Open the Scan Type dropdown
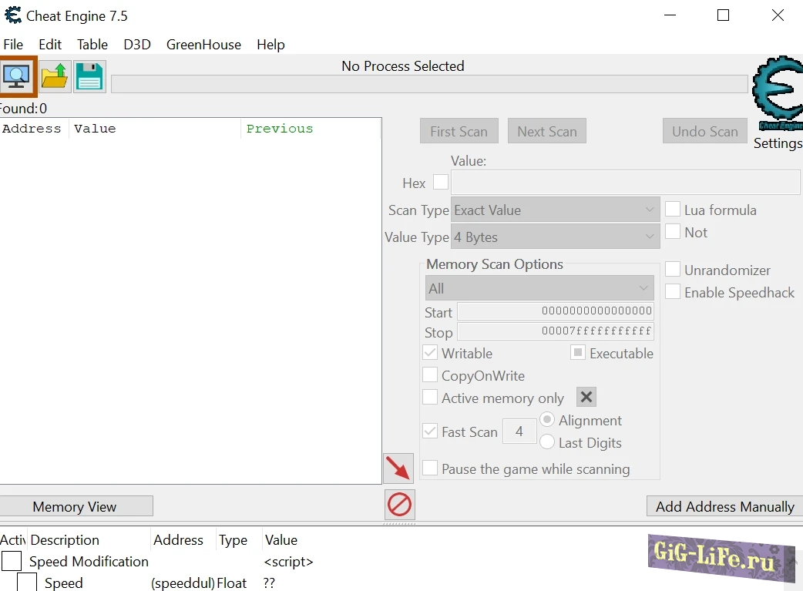This screenshot has width=803, height=591. [x=555, y=210]
